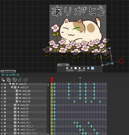Select the nk22_10_1_1_1_1 part name
This screenshot has height=135, width=129.
pos(29,133)
